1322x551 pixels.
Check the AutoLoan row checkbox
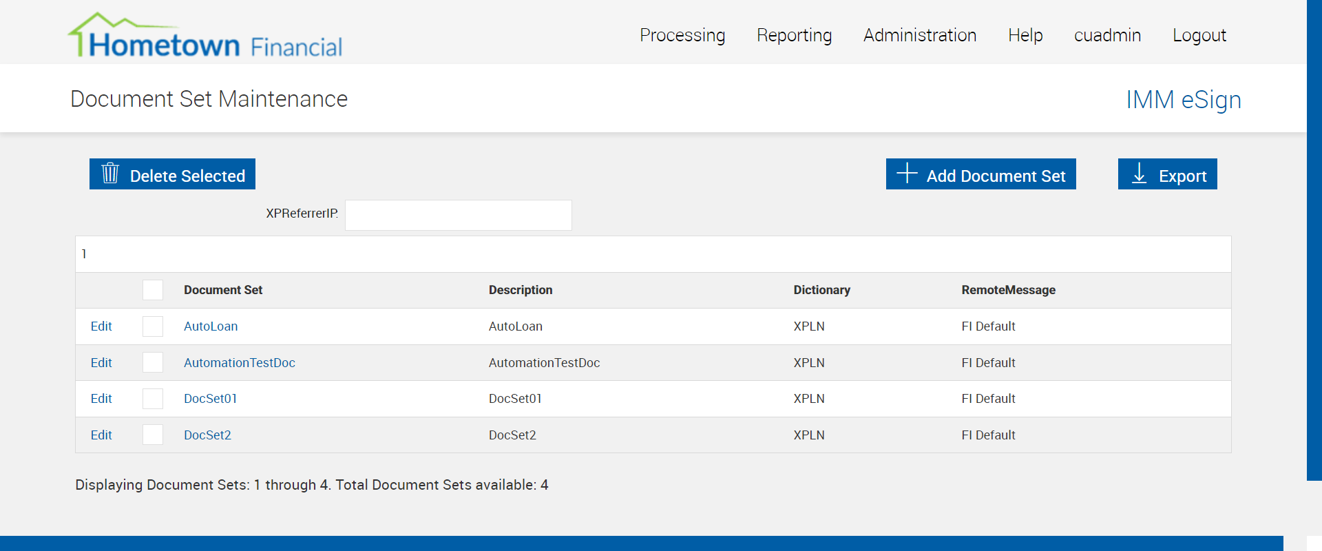[153, 326]
